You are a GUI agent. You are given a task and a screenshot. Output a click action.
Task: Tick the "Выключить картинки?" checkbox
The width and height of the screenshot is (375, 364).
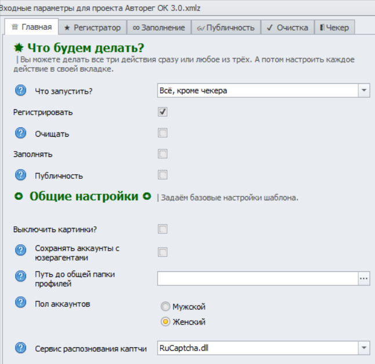point(163,229)
